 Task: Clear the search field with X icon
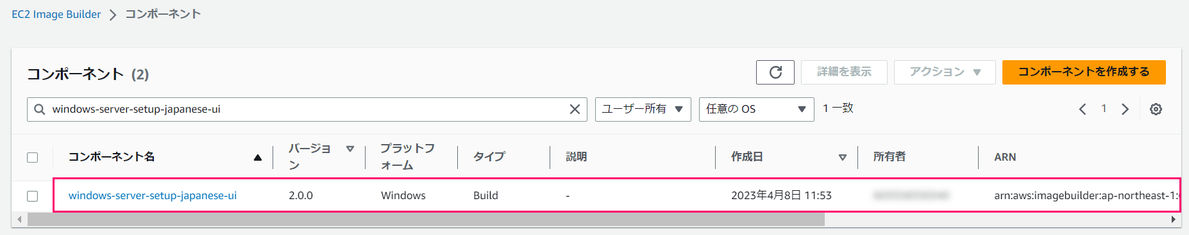click(575, 109)
